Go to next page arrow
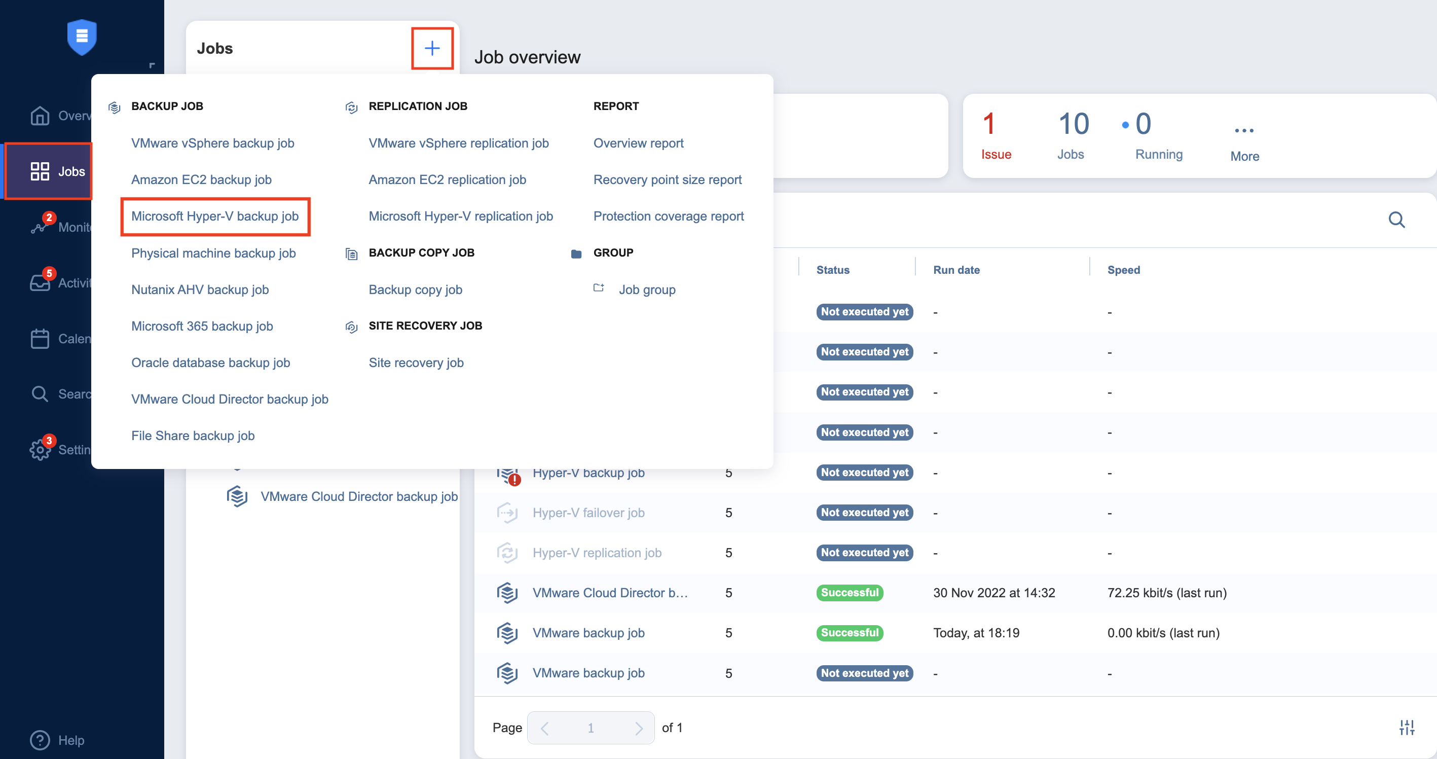The image size is (1437, 759). (x=638, y=728)
